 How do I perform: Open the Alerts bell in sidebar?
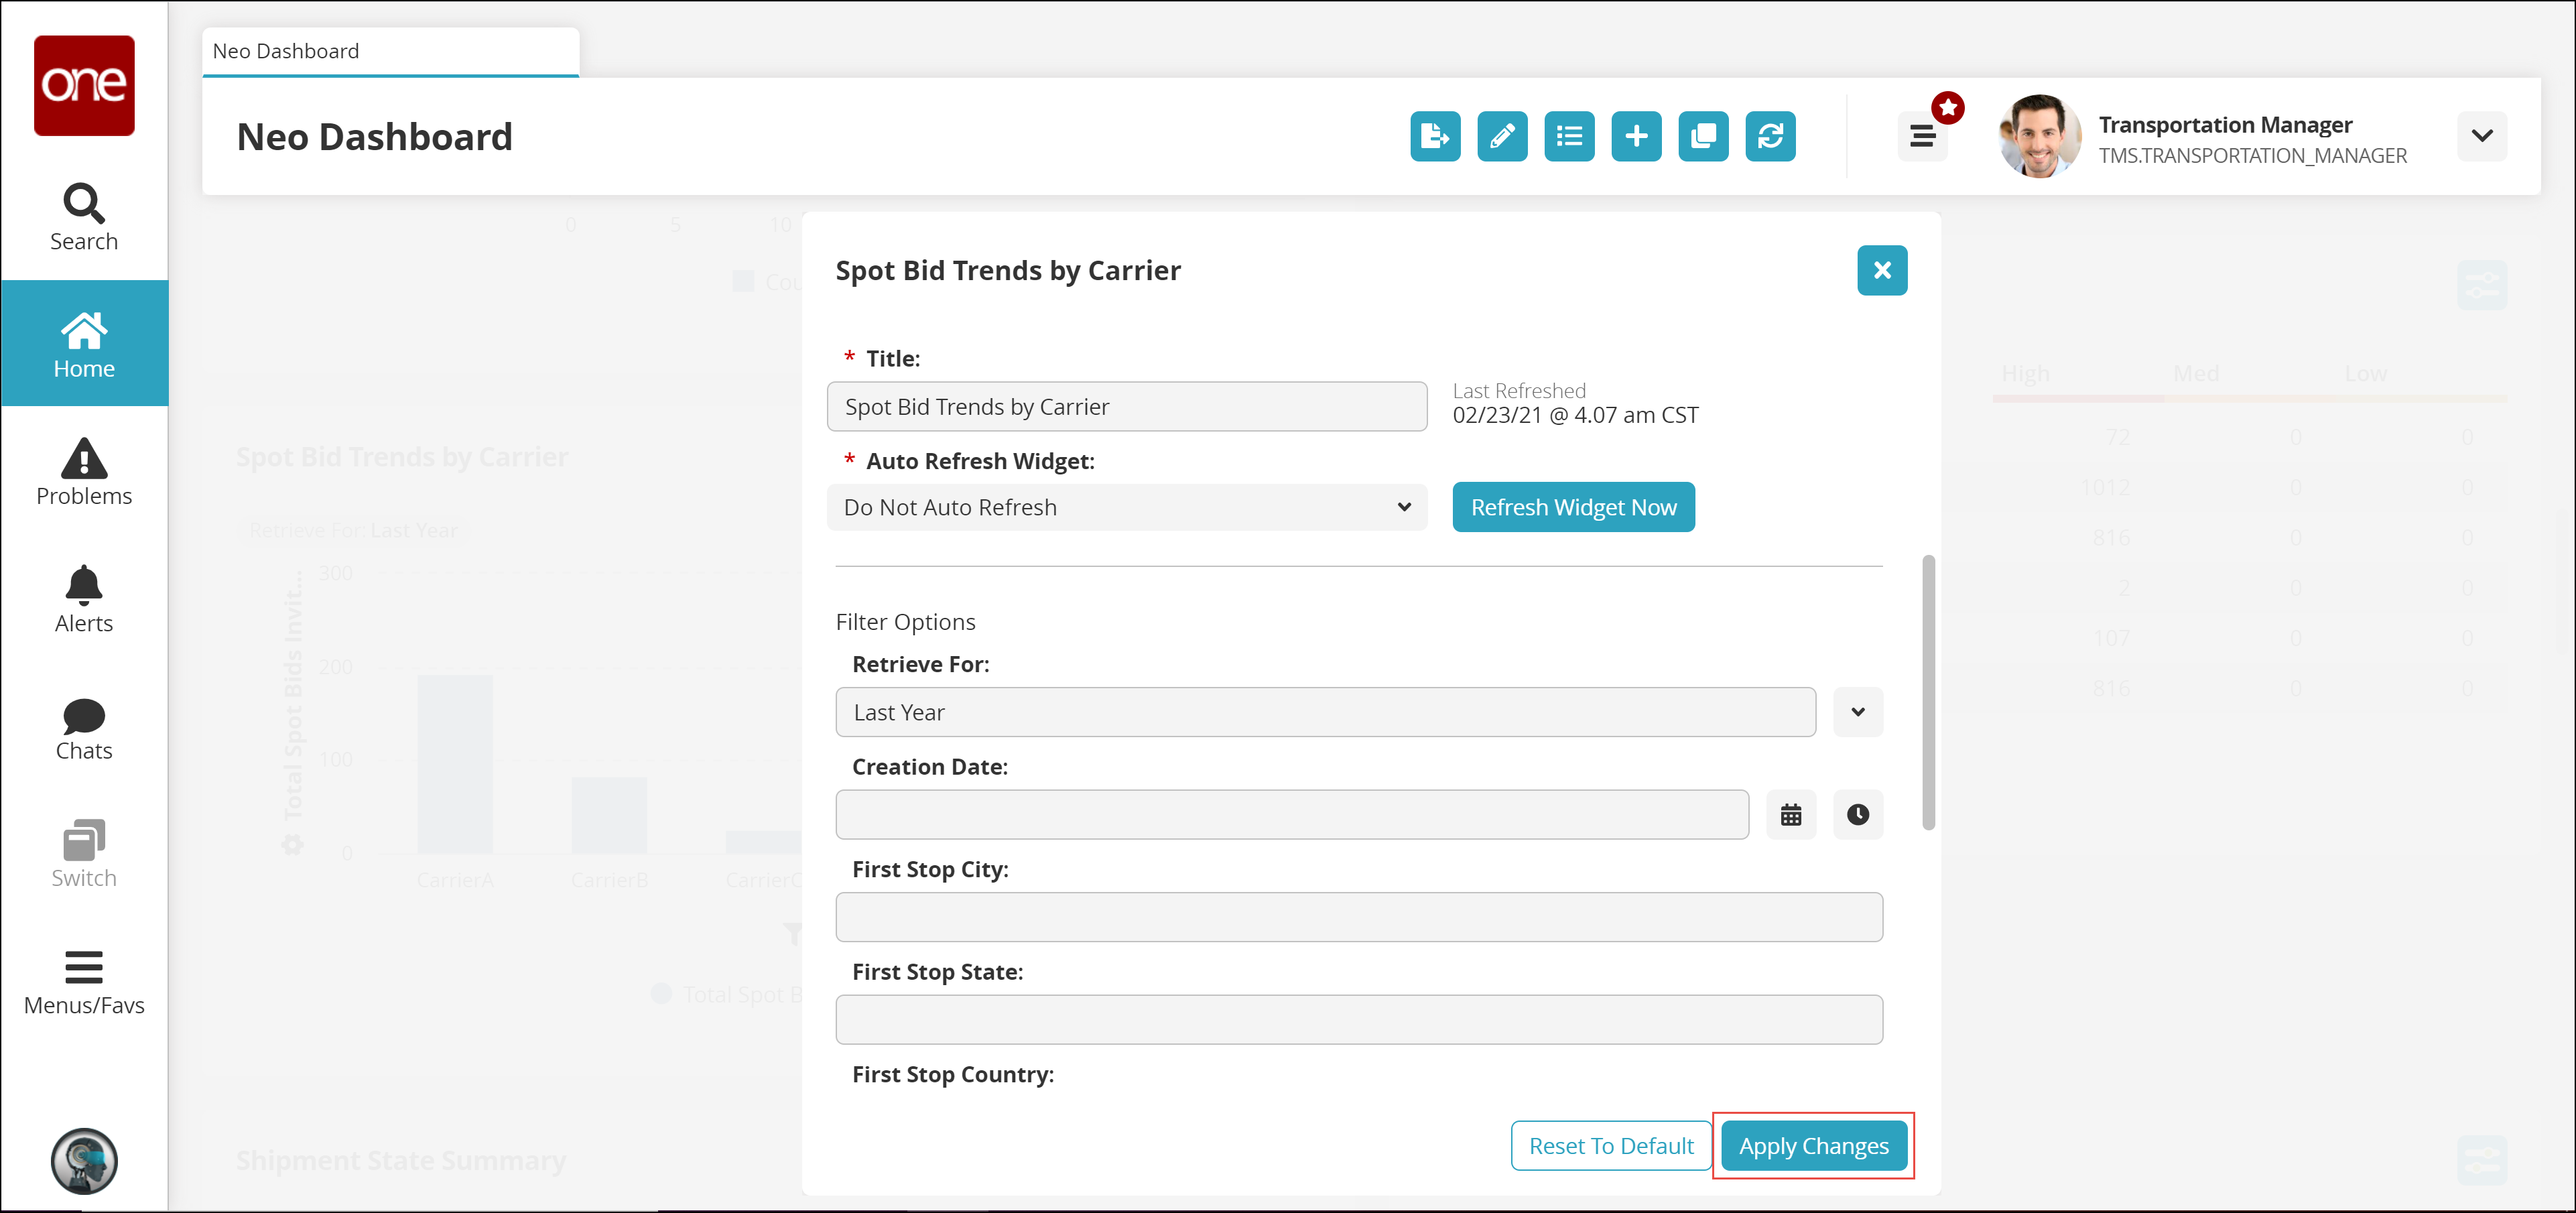[84, 599]
